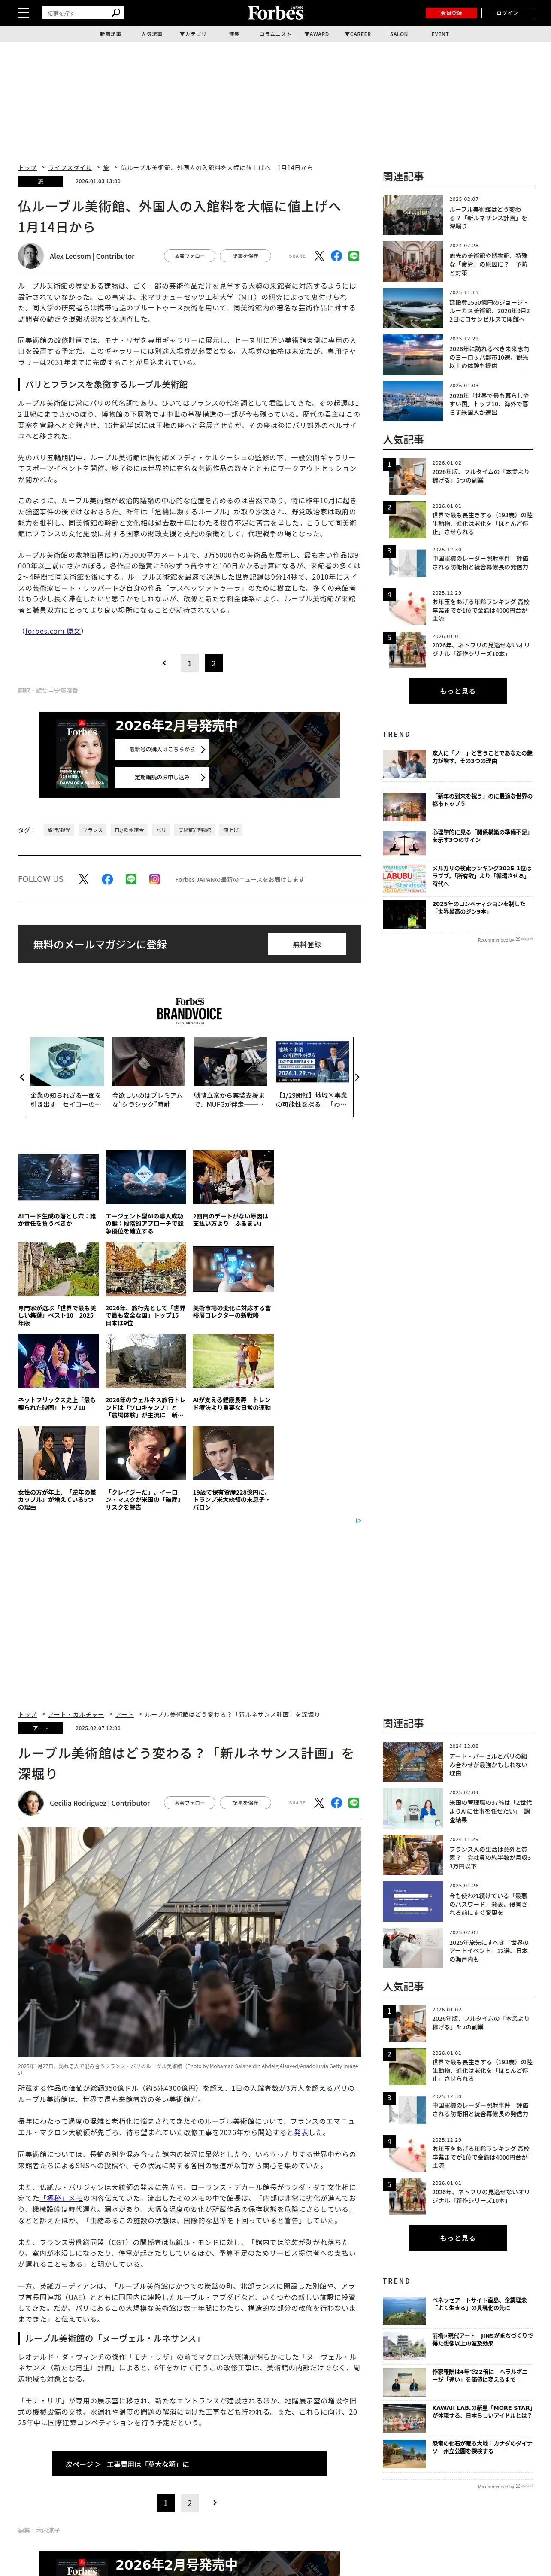Click the 無料登録 newsletter button
This screenshot has width=551, height=2576.
(307, 944)
